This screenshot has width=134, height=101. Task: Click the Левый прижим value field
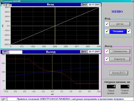point(111,87)
